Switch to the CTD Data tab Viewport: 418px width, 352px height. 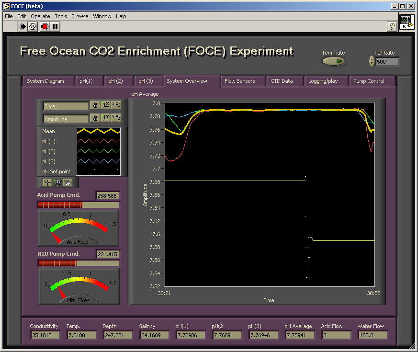[x=285, y=81]
